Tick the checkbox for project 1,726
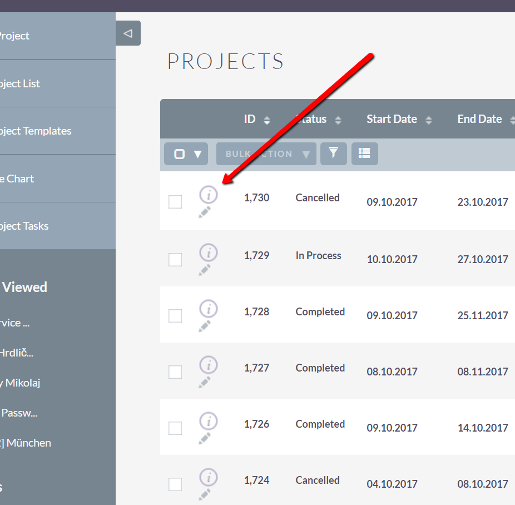This screenshot has height=505, width=515. [x=175, y=428]
